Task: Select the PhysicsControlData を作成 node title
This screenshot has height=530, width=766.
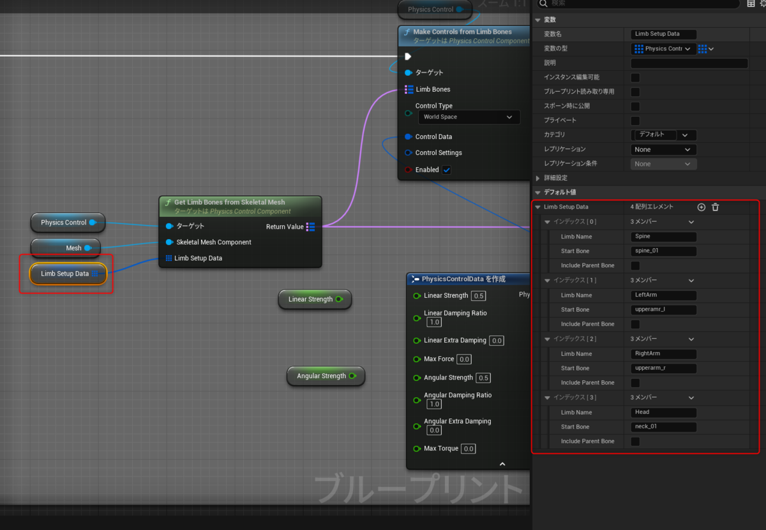Action: (x=463, y=279)
